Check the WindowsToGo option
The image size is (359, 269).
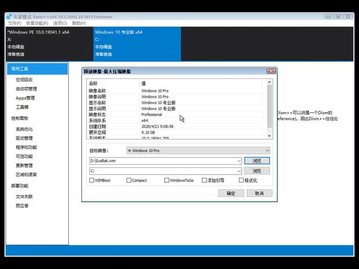(166, 180)
